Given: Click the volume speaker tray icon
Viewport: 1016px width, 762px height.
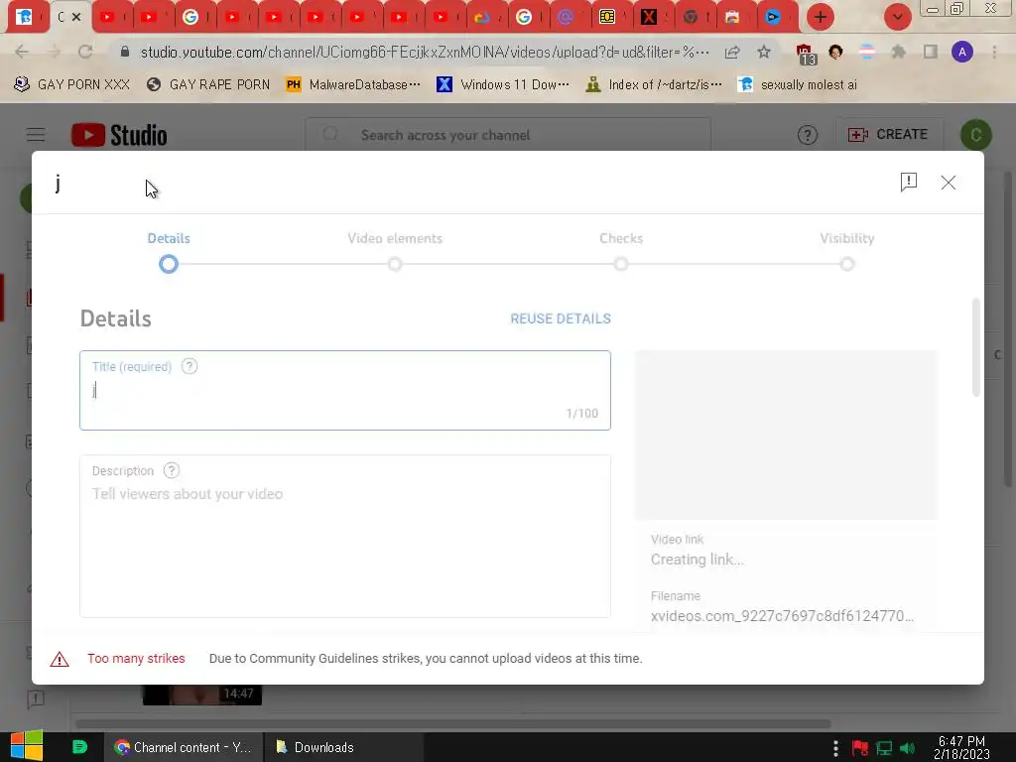Looking at the screenshot, I should pos(908,748).
